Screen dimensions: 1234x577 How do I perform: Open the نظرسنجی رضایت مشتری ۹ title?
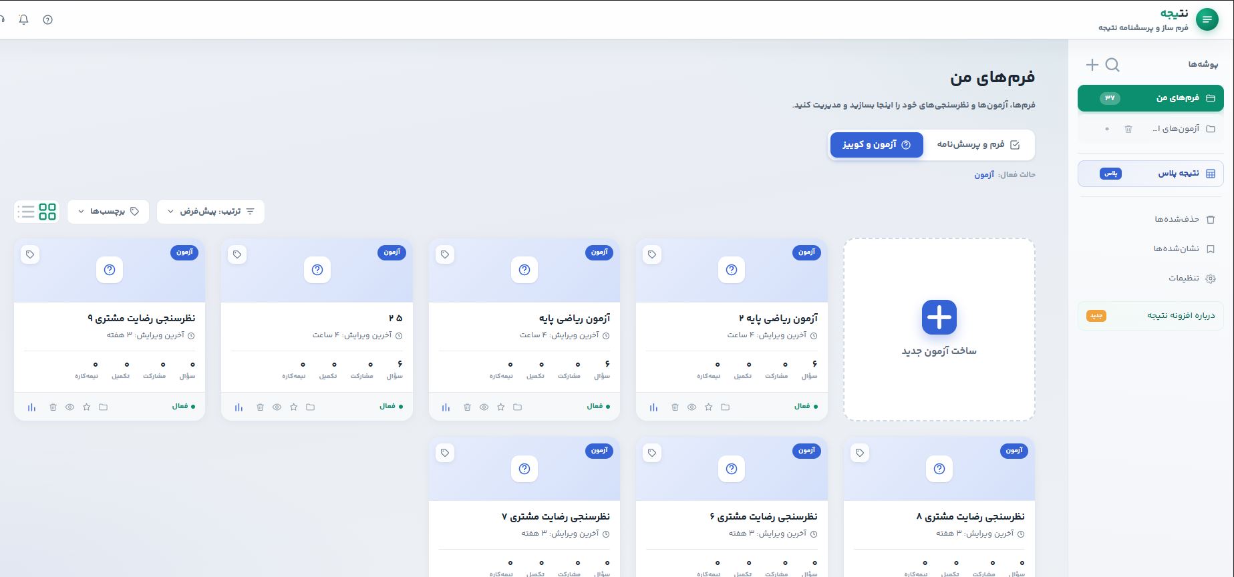click(142, 319)
